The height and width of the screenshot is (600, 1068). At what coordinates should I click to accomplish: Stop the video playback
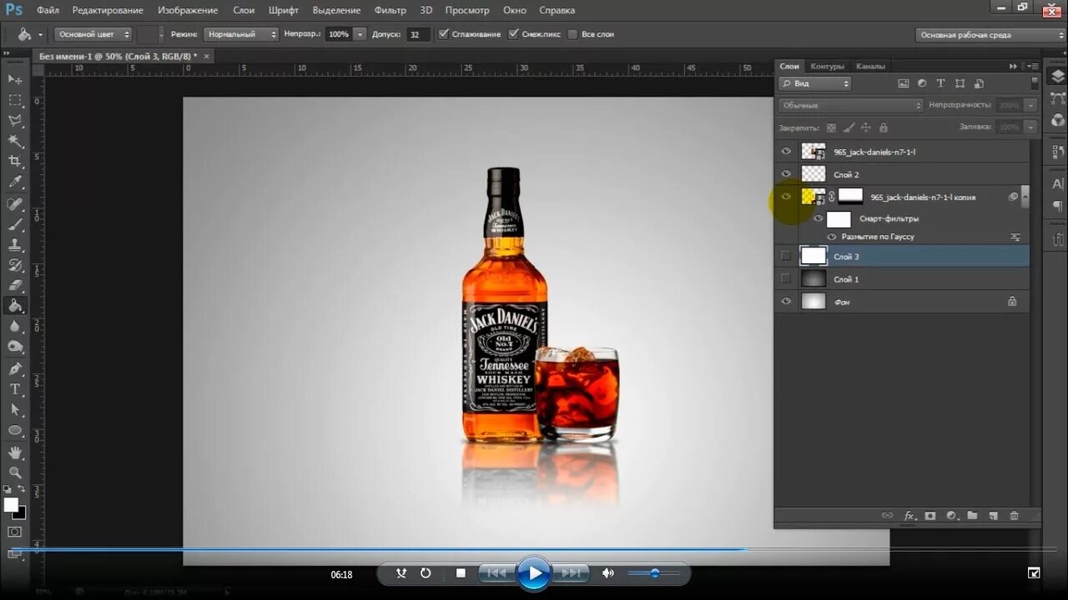(461, 573)
